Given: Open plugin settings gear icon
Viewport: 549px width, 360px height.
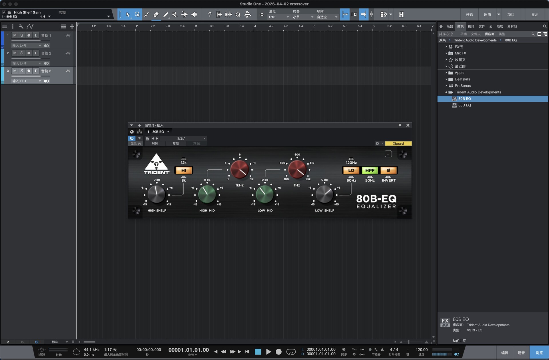Looking at the screenshot, I should click(377, 143).
